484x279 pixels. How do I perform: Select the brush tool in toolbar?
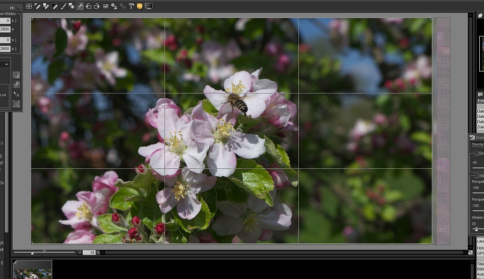(63, 6)
